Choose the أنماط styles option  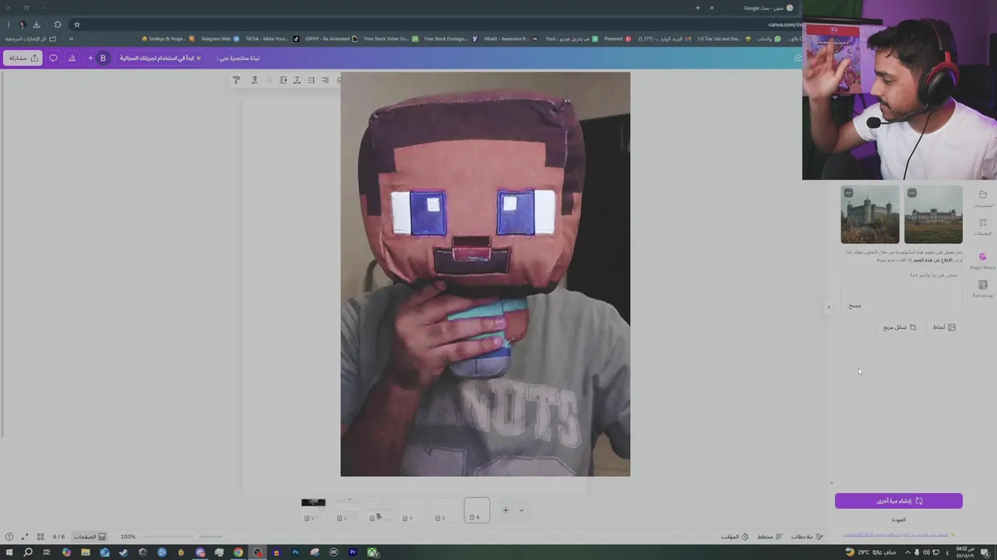click(x=944, y=327)
